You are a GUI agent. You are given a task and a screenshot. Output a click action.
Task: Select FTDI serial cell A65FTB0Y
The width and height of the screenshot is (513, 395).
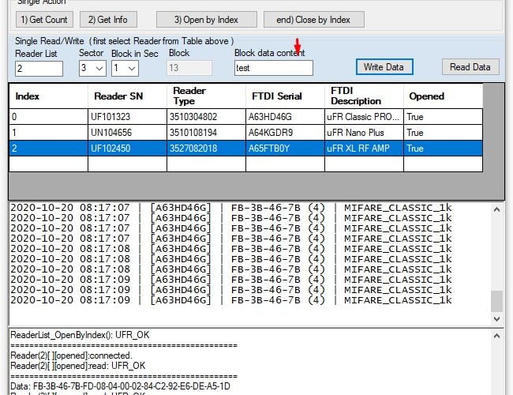point(285,149)
